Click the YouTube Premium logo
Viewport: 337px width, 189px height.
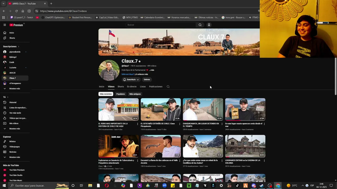click(16, 25)
